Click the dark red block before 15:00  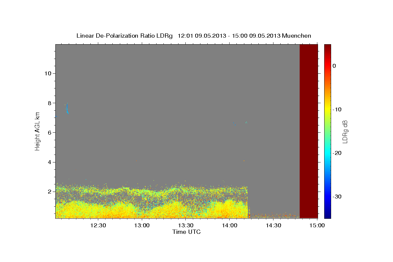309,131
